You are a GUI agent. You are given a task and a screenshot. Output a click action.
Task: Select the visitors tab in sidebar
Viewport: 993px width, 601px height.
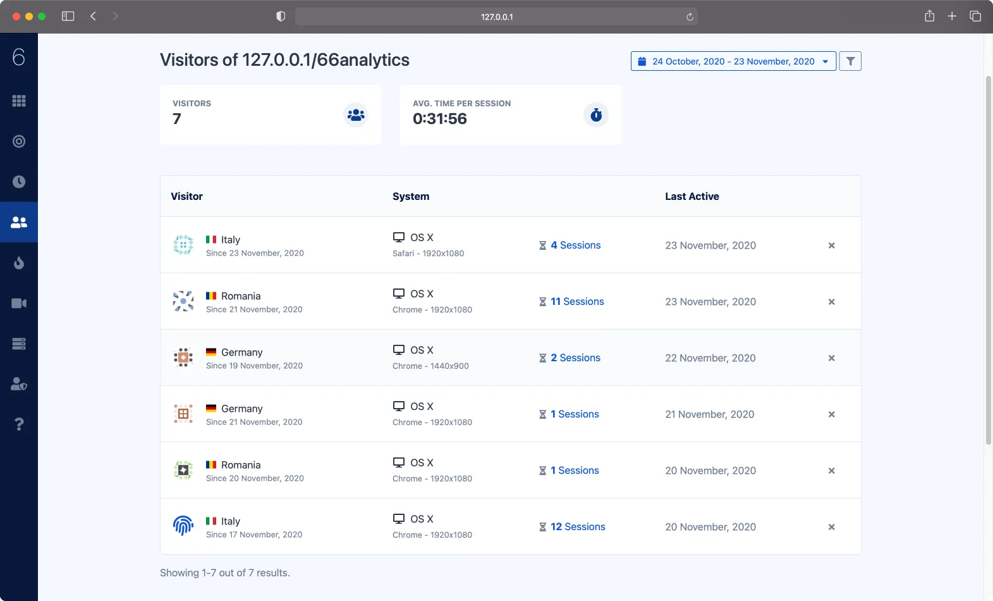[19, 222]
